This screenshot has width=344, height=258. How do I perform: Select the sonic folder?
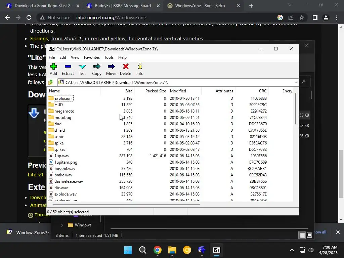[59, 136]
